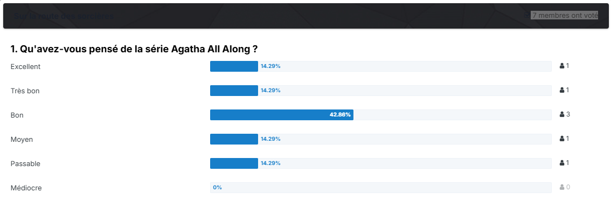Open 'Sur la route des sorcières' poll title
611x206 pixels.
tap(64, 16)
